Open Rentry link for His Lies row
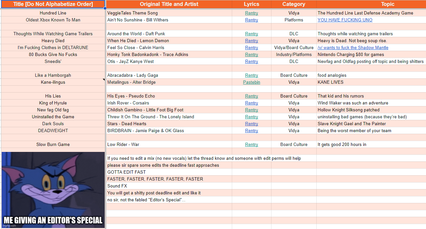The image size is (426, 229). coord(251,96)
